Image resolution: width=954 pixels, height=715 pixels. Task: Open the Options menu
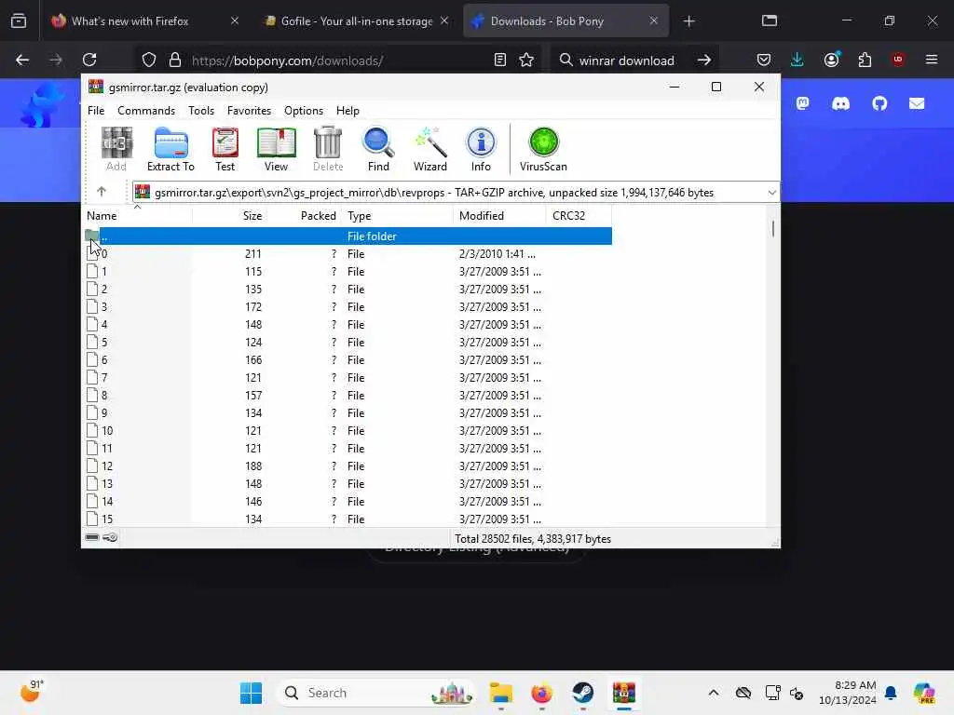[304, 111]
